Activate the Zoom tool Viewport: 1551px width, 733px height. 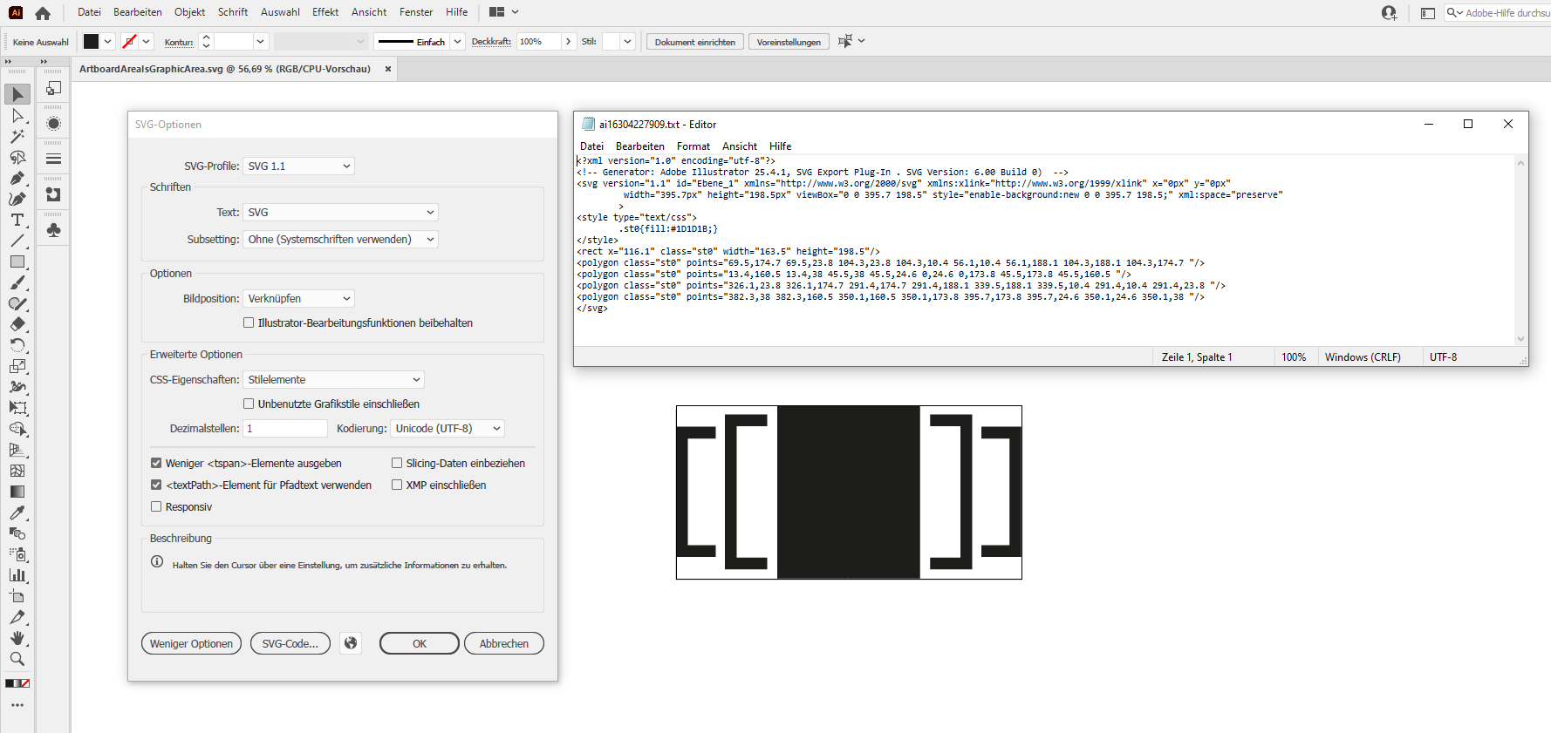17,659
